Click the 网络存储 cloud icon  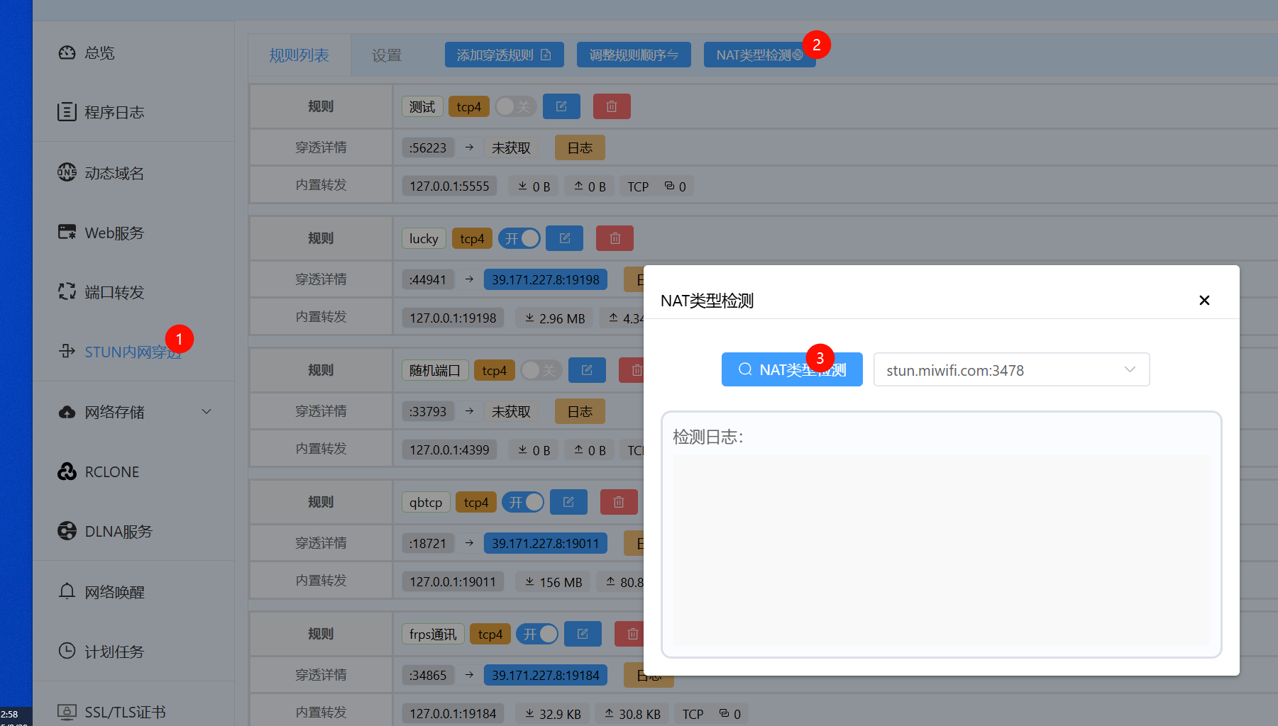click(x=67, y=412)
